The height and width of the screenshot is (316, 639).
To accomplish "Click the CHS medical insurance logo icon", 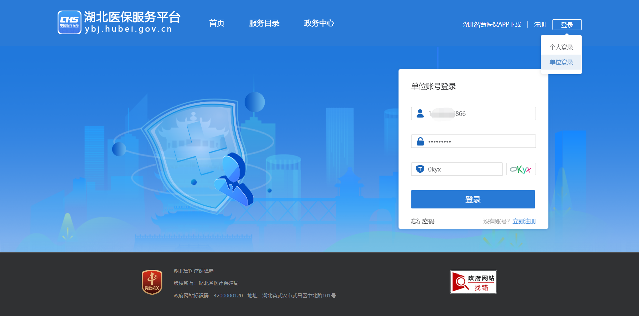I will [x=69, y=22].
